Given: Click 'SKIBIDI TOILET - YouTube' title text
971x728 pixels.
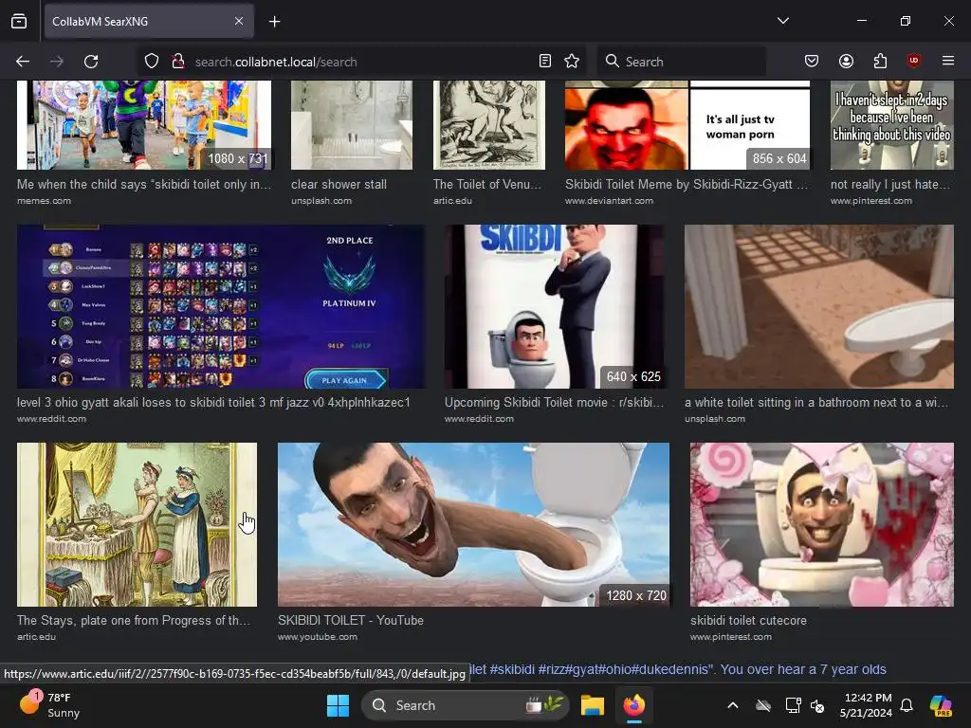Looking at the screenshot, I should pos(351,620).
